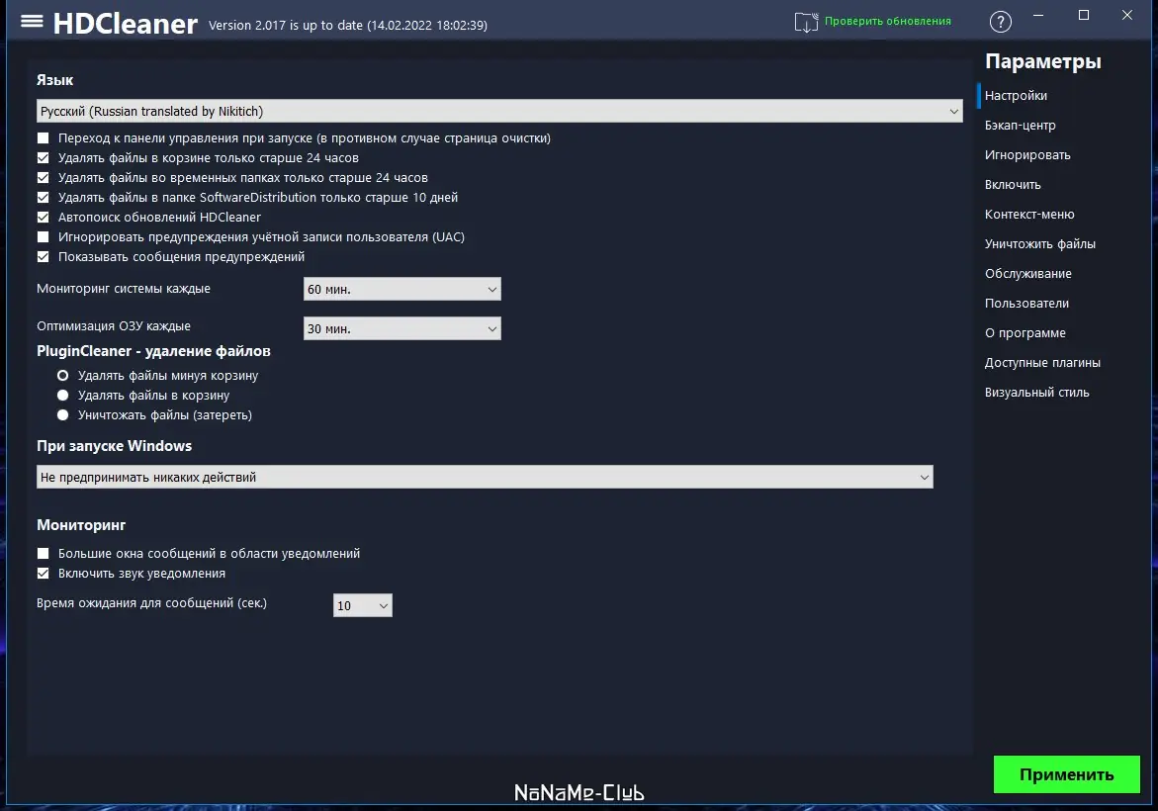Click the check updates download icon
The width and height of the screenshot is (1158, 811).
coord(806,22)
